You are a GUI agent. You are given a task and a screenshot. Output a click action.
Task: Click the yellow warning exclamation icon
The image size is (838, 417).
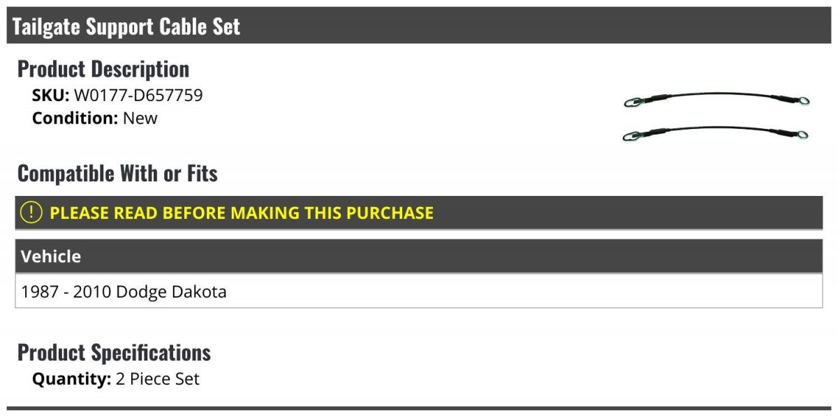pyautogui.click(x=31, y=213)
